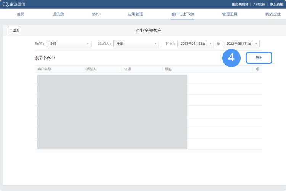Switch to the 通讯录 tab
This screenshot has width=286, height=191.
(58, 14)
